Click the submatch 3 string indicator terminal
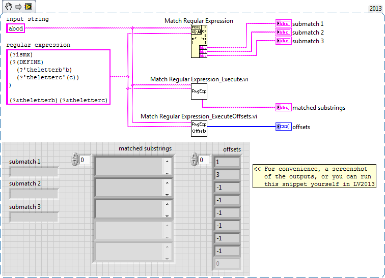385x278 pixels. pos(283,41)
